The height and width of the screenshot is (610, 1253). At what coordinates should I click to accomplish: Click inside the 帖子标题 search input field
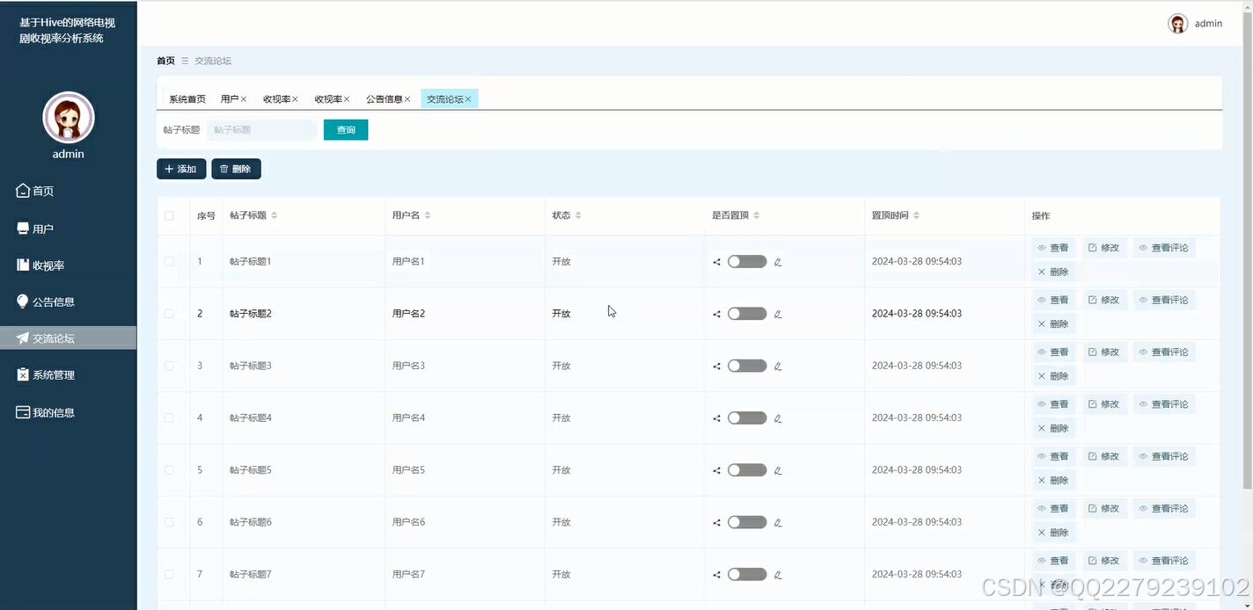point(261,129)
